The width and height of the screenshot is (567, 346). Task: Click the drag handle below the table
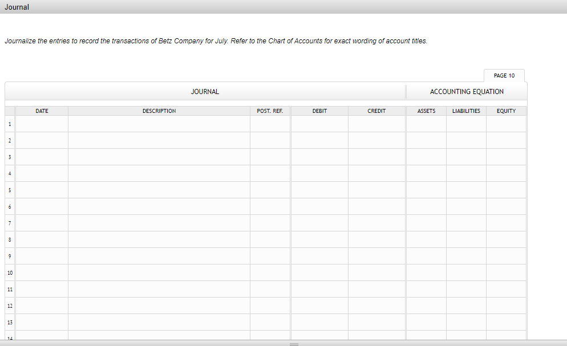(x=294, y=344)
